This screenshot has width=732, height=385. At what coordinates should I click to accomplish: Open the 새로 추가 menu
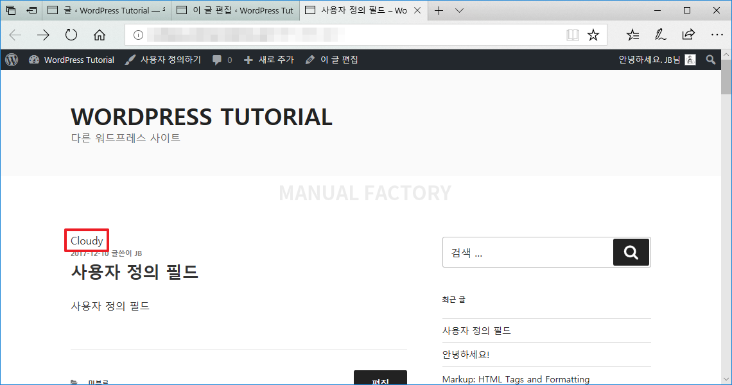[269, 60]
